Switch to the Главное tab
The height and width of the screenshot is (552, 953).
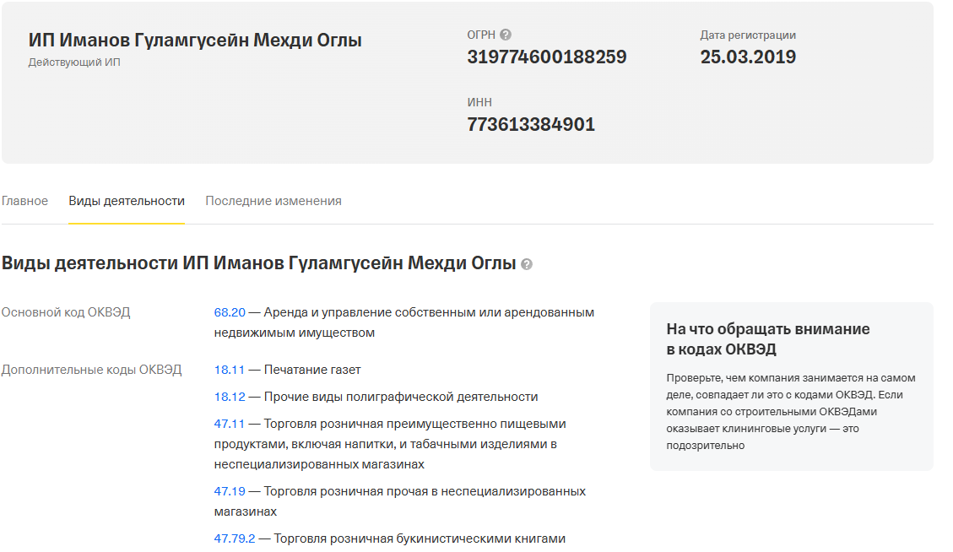click(x=24, y=201)
